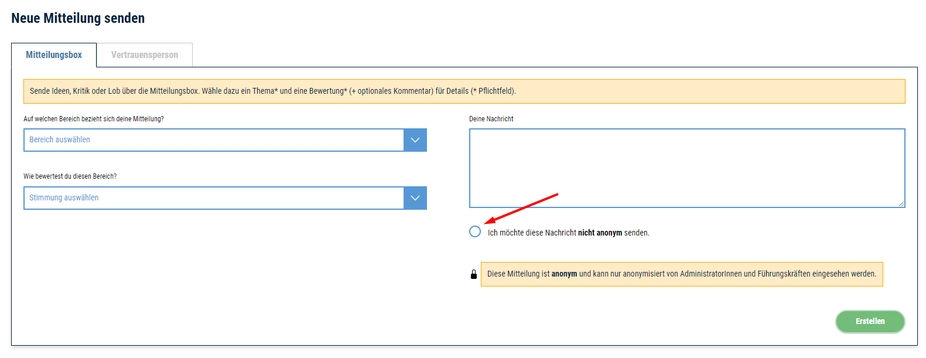
Task: Click the chevron arrow of Stimmung auswählen
Action: 415,198
